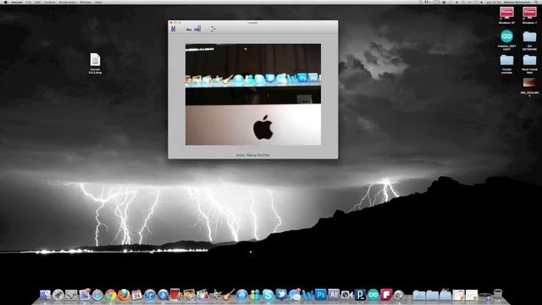This screenshot has height=305, width=542.
Task: Open Launchpad rocket in the Dock
Action: click(x=58, y=295)
